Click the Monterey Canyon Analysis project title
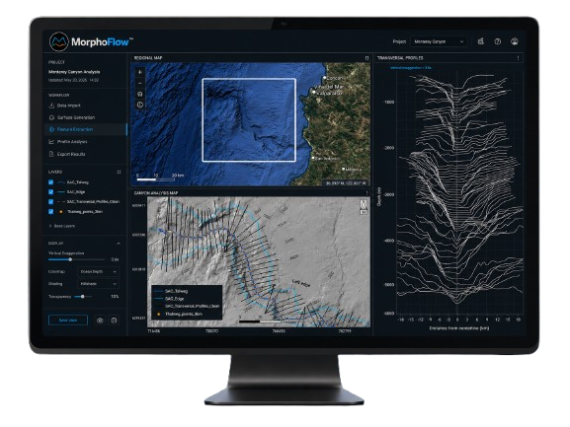This screenshot has width=570, height=427. tap(74, 72)
